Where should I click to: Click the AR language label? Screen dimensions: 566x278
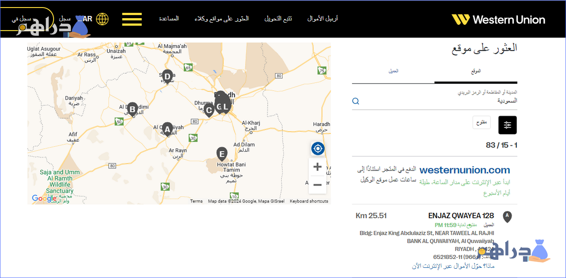click(88, 19)
